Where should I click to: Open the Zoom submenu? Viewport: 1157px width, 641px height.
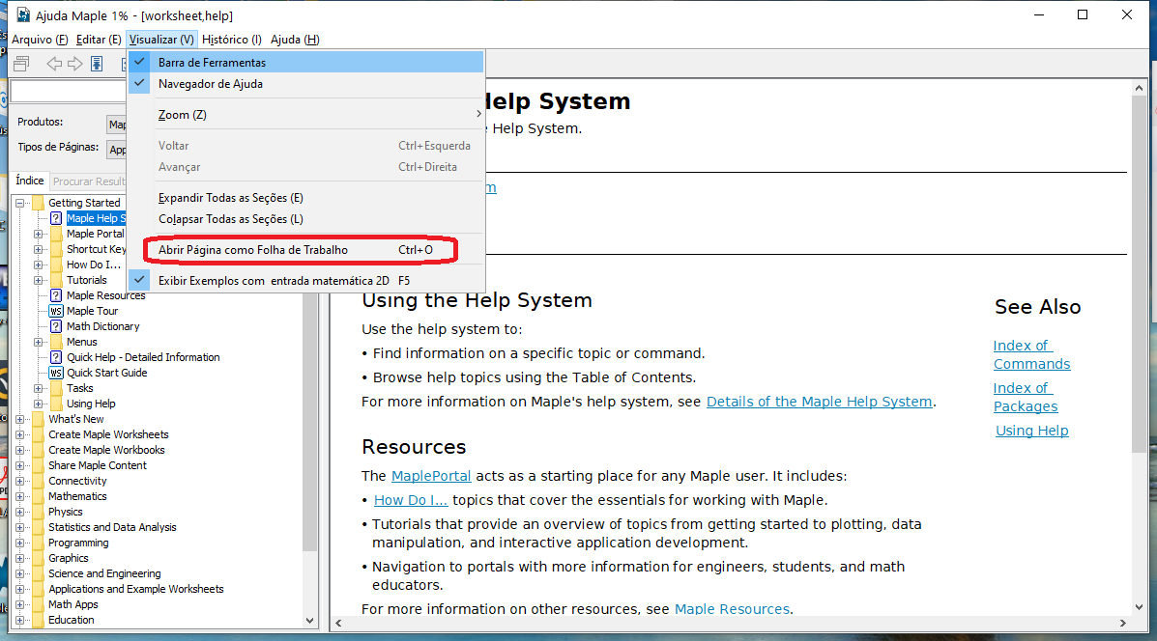306,115
